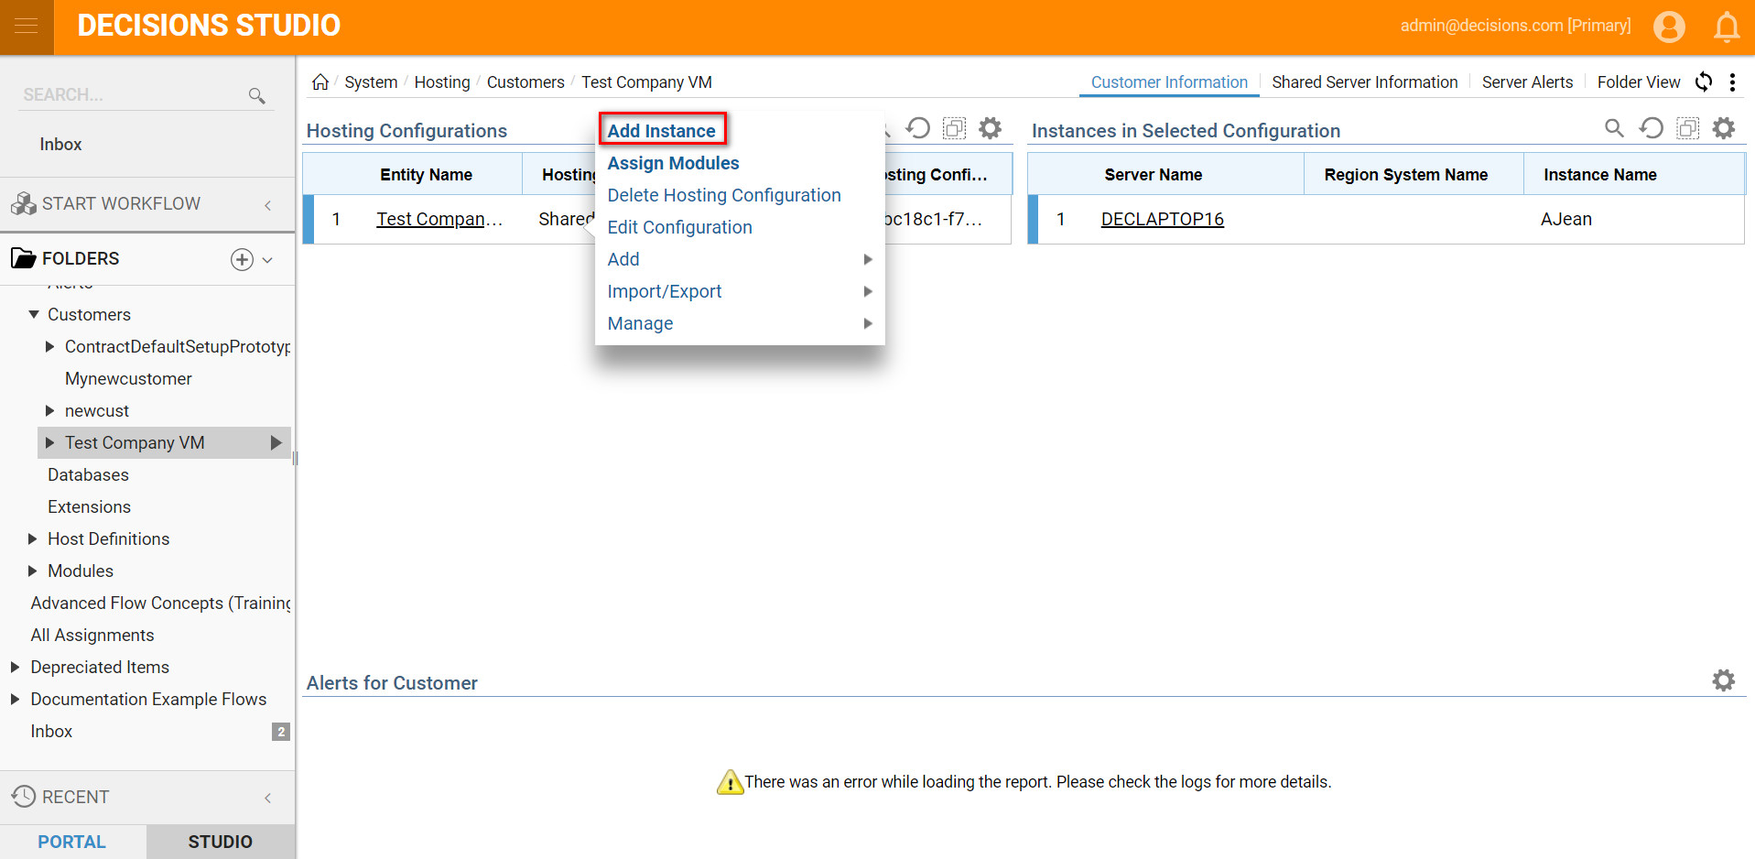Screen dimensions: 1755x859
Task: Click the search magnifier in sidebar
Action: (x=257, y=95)
